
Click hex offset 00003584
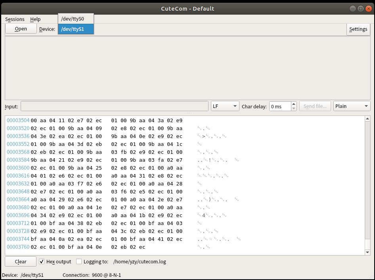18,160
